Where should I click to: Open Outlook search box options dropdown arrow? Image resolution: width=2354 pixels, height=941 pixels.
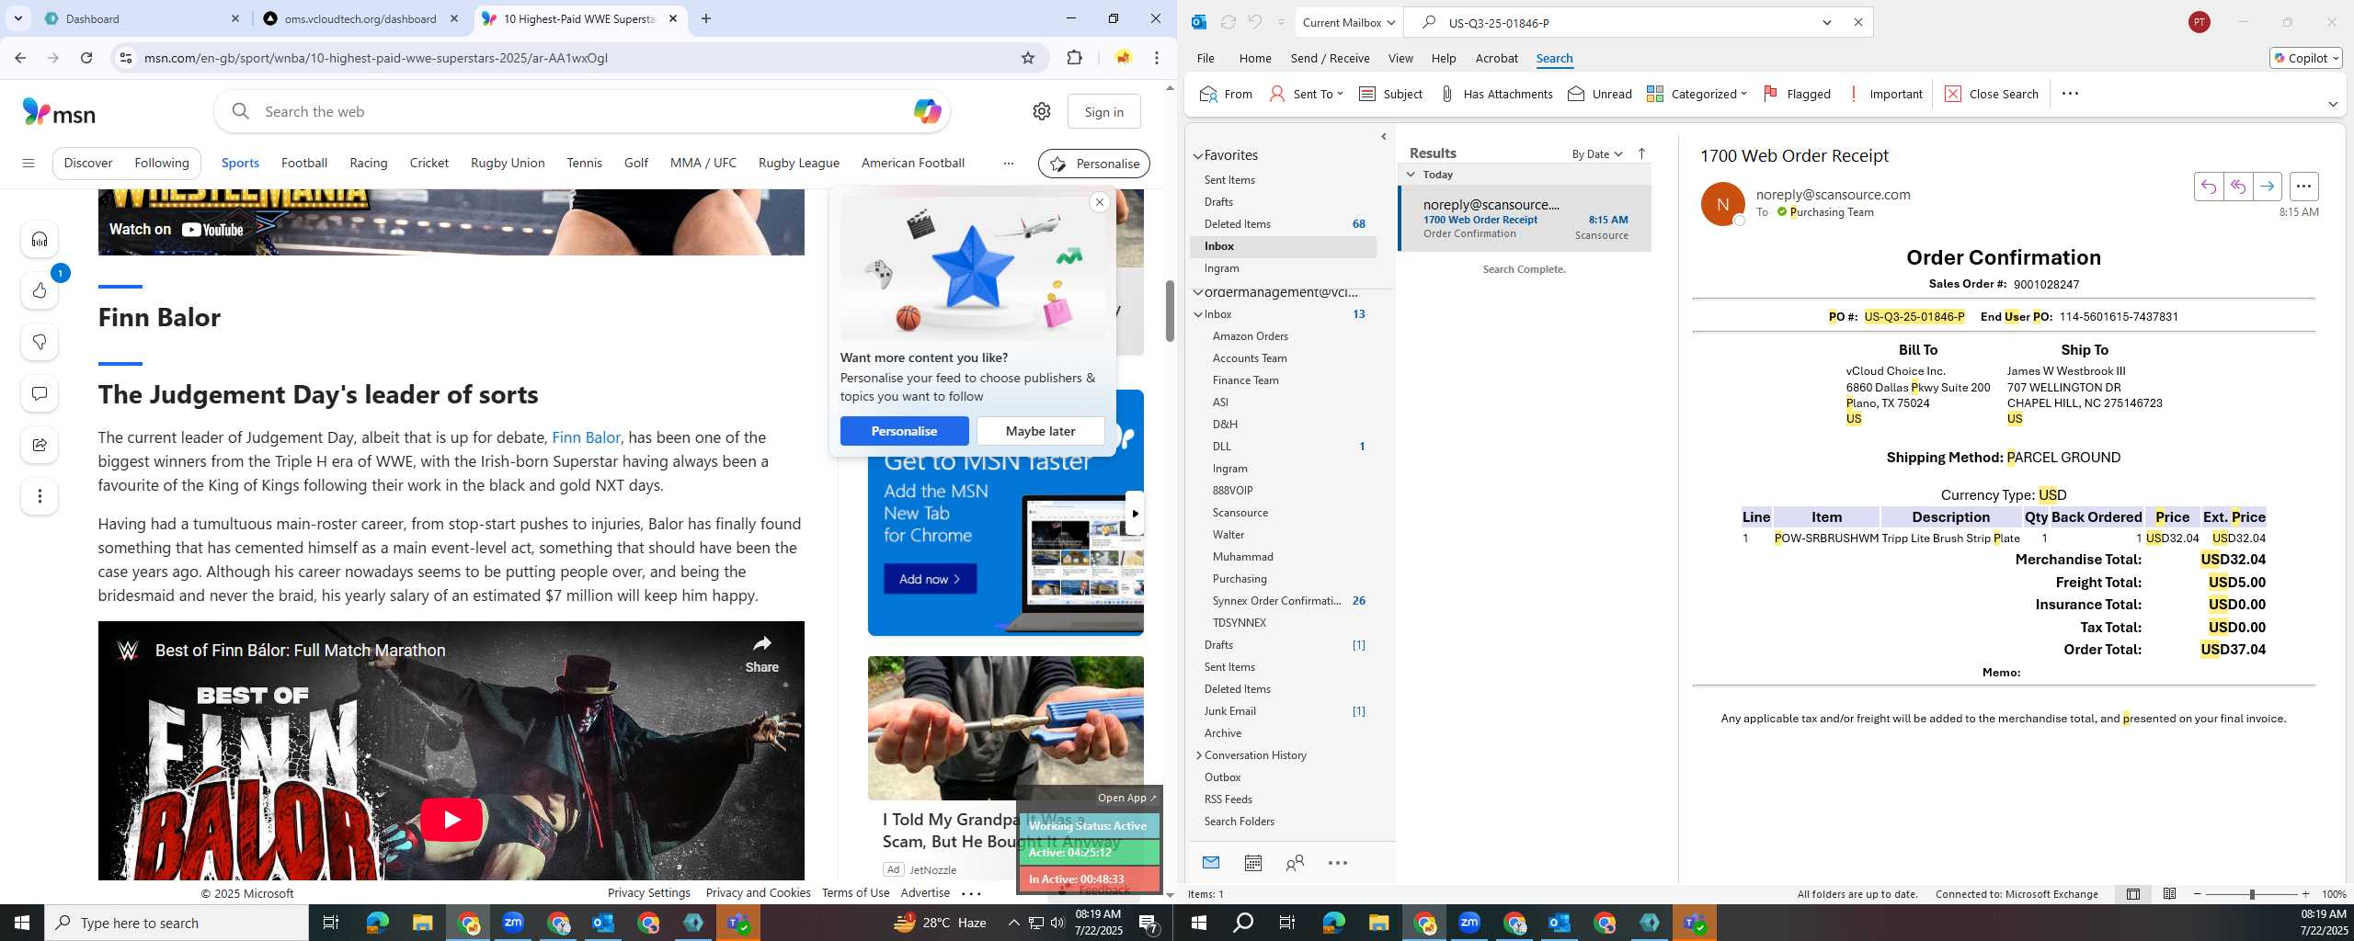(x=1827, y=22)
